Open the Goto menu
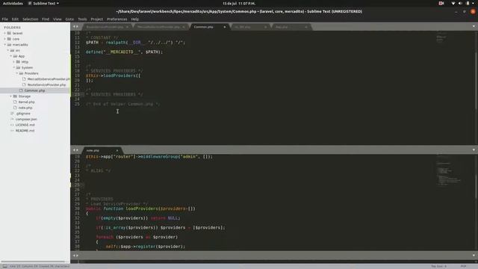The width and height of the screenshot is (478, 269). 69,19
